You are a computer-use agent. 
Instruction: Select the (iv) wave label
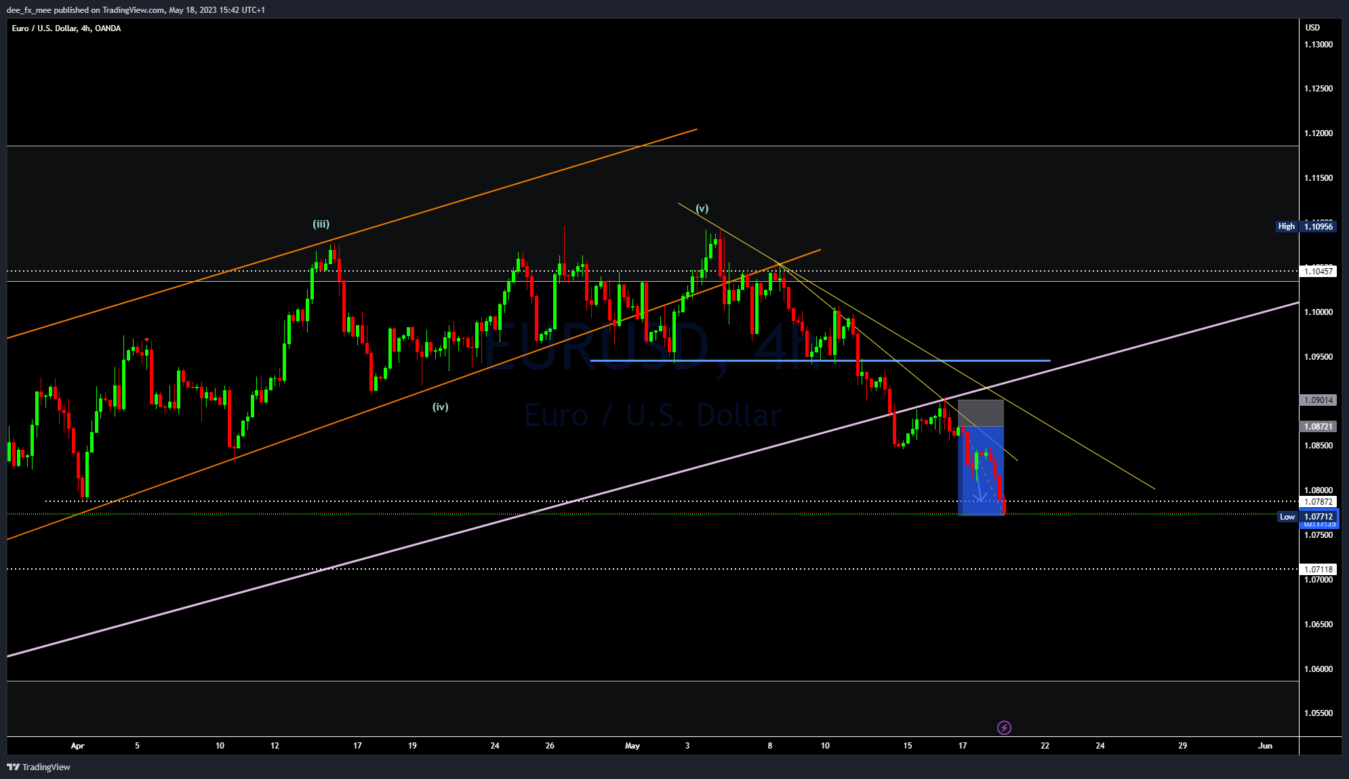pos(441,407)
